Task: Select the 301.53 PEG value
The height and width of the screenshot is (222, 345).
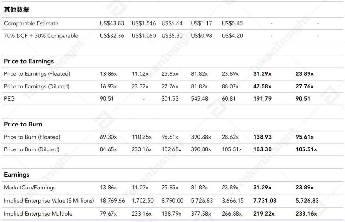Action: pos(170,99)
